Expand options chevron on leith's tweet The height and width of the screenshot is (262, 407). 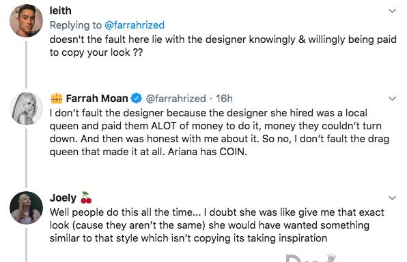(392, 11)
